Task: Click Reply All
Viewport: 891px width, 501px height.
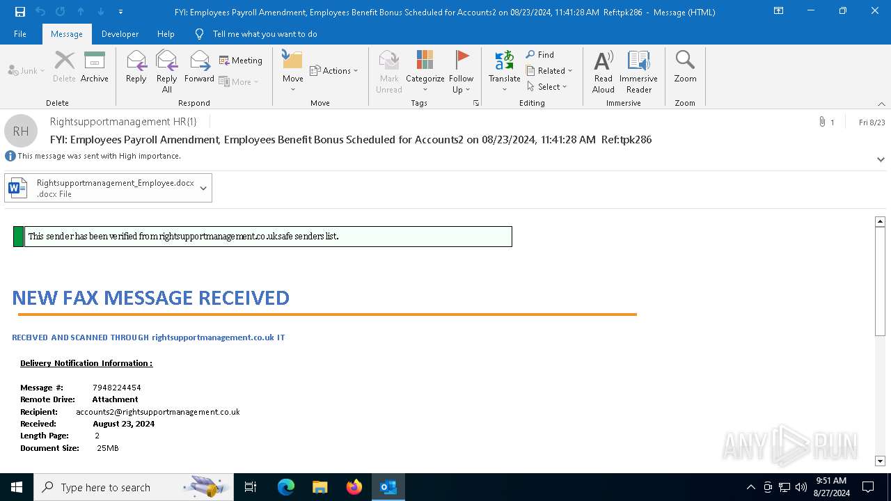Action: tap(167, 71)
